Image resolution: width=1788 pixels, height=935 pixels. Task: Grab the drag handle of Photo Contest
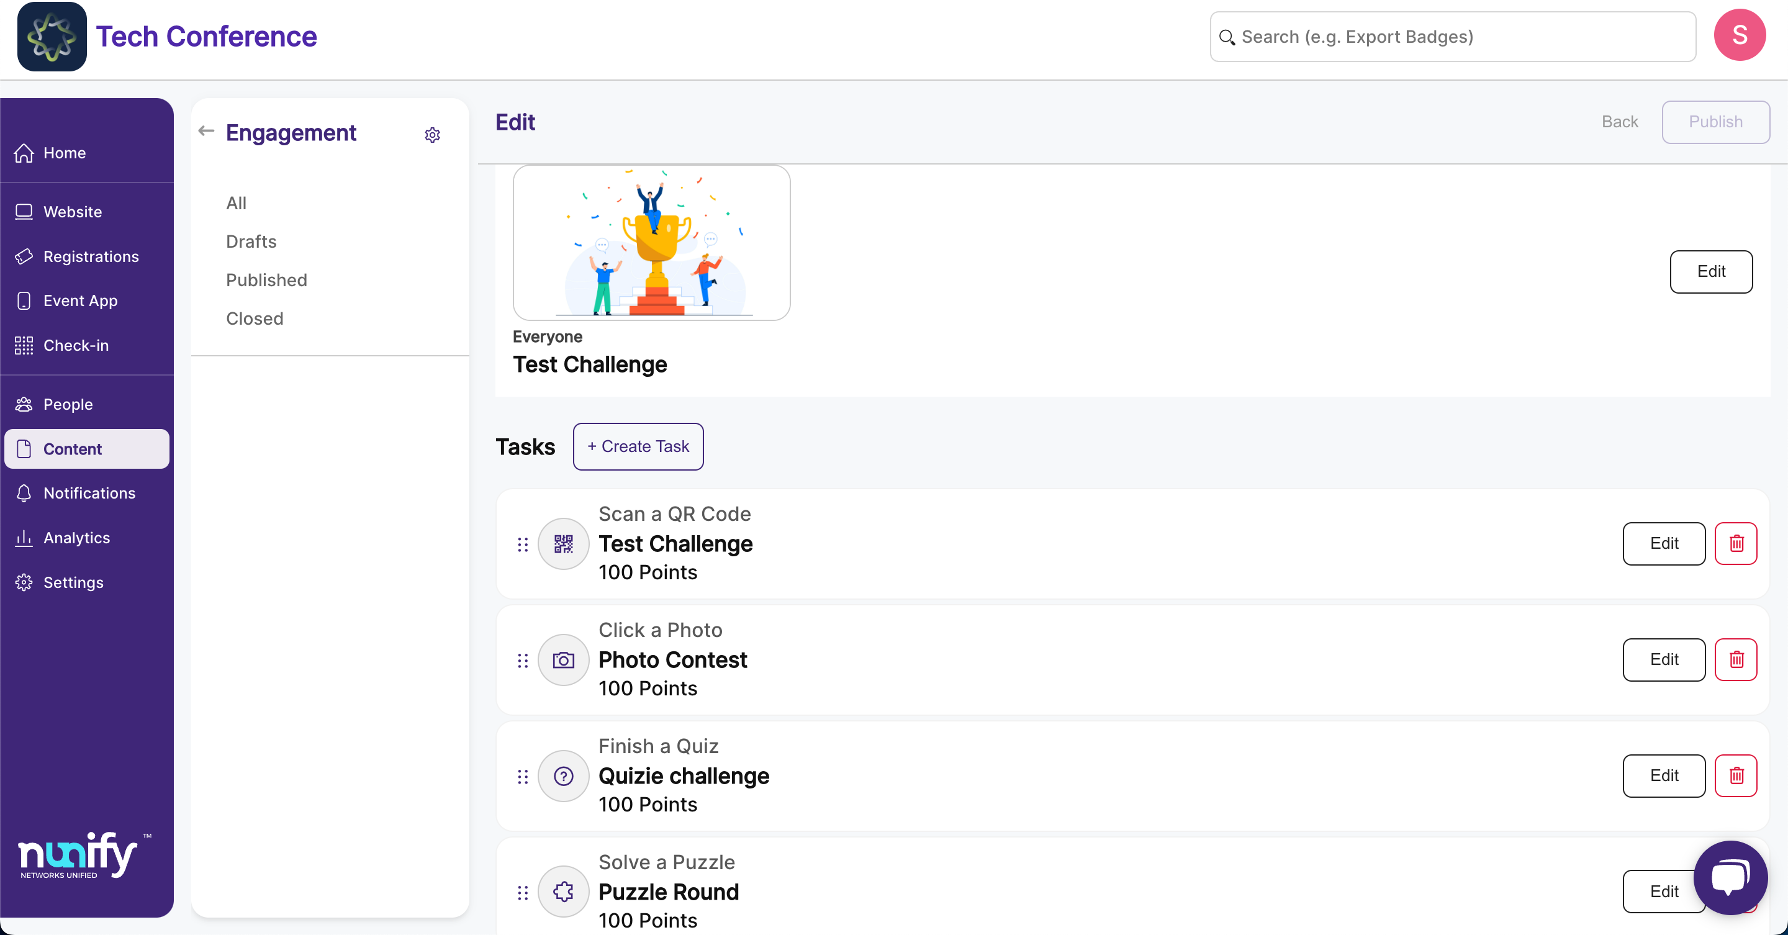pos(523,660)
